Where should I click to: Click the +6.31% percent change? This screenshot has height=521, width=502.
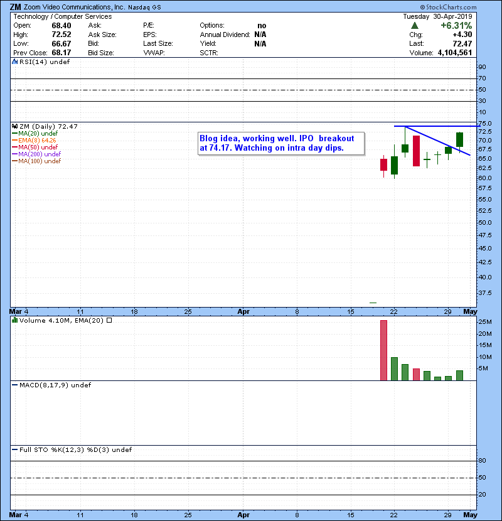(456, 26)
